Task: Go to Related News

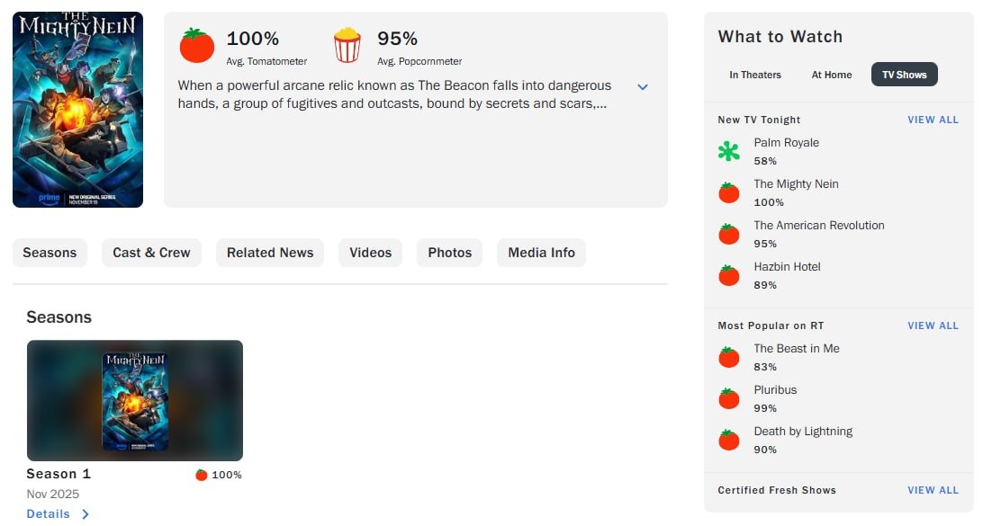Action: click(269, 253)
